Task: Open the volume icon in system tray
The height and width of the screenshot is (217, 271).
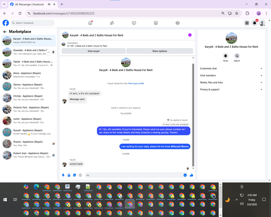Action: pos(242,203)
